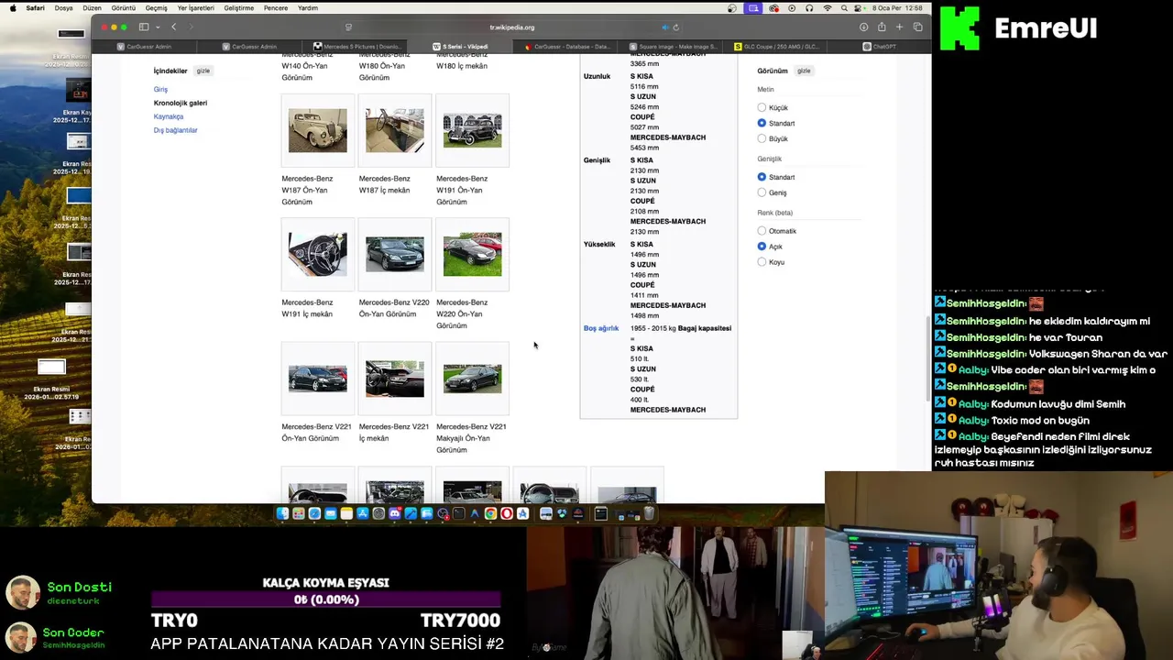1173x660 pixels.
Task: Select Koyu color mode
Action: (762, 262)
